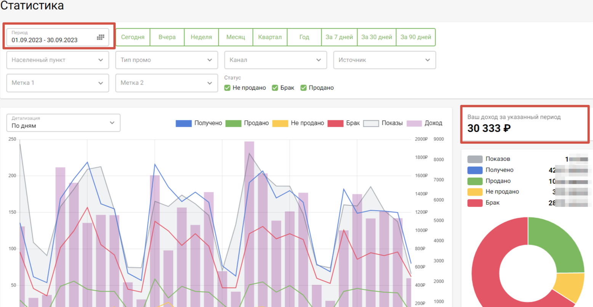Click the За 30 дней button
This screenshot has height=307, width=593.
pyautogui.click(x=377, y=37)
